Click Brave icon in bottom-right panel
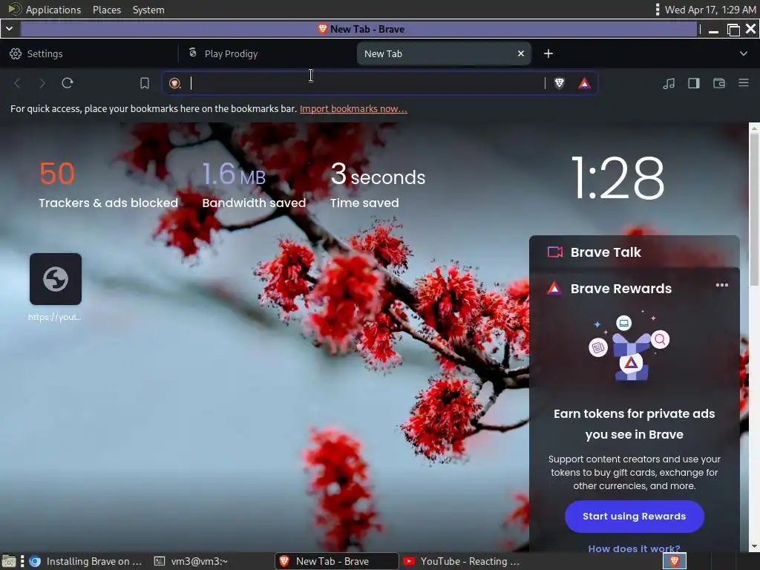The image size is (760, 570). point(674,561)
